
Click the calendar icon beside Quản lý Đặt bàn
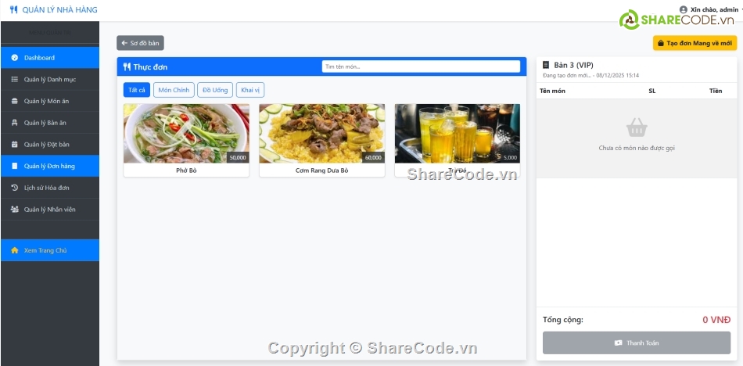pos(14,144)
